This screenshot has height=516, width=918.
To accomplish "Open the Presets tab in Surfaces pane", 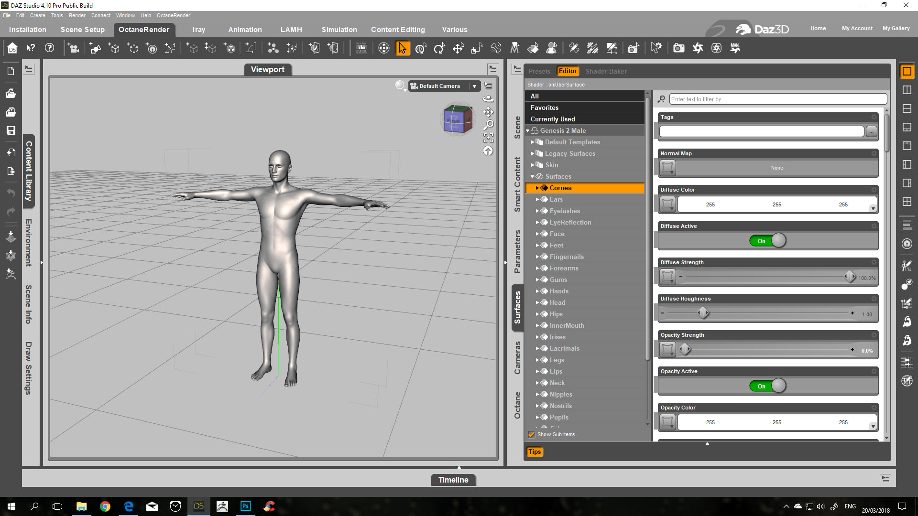I will click(x=539, y=71).
